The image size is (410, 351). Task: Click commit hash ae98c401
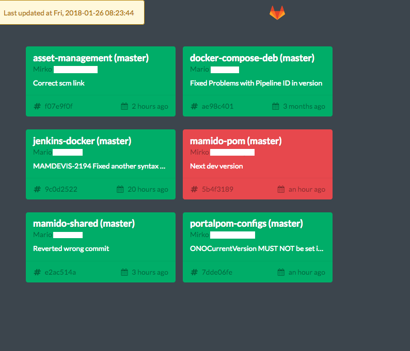(x=217, y=106)
